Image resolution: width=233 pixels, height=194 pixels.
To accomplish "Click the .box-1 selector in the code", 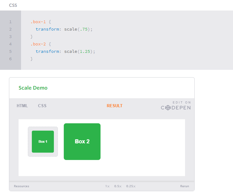I will tap(38, 22).
